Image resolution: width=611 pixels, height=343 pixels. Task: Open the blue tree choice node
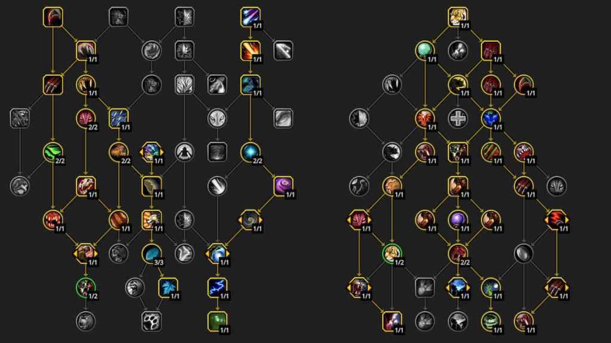[458, 288]
